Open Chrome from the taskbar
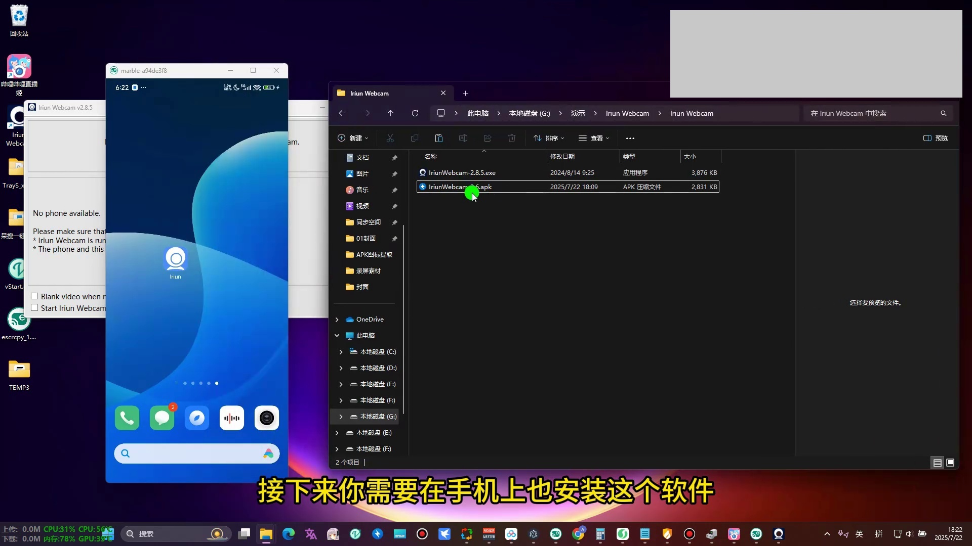Screen dimensions: 972x546 pos(578,534)
